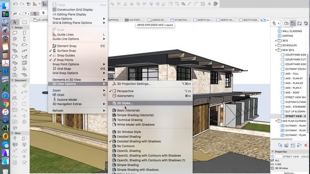Collapse the AXO PLAN CUTAWAY folder
310x174 pixels.
coord(276,121)
